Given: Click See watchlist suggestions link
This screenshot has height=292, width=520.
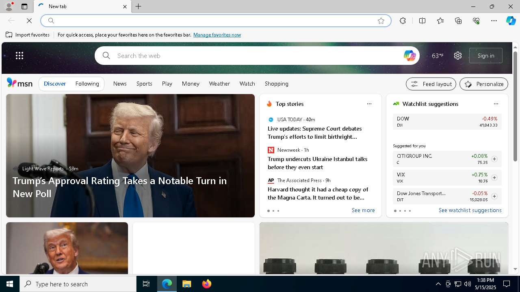Looking at the screenshot, I should click(x=470, y=210).
